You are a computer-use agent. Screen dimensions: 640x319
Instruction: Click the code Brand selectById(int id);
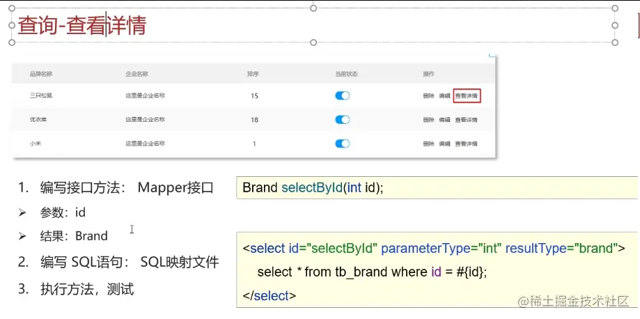click(313, 188)
